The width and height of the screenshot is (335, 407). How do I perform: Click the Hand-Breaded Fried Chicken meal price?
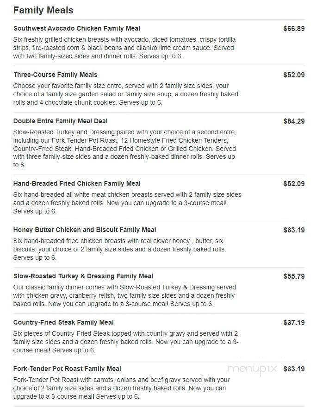[x=294, y=184]
